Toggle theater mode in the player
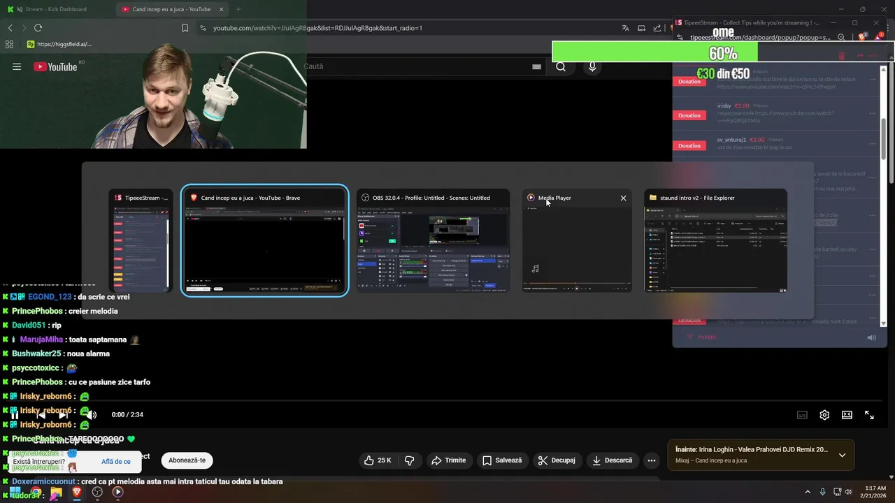 tap(847, 415)
